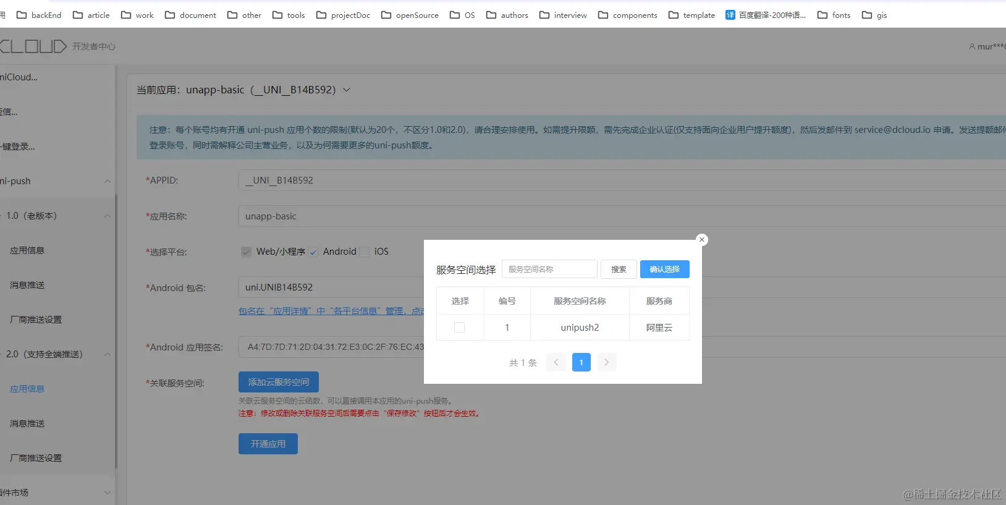Open the components bookmark folder
Viewport: 1006px width, 505px height.
click(x=628, y=15)
